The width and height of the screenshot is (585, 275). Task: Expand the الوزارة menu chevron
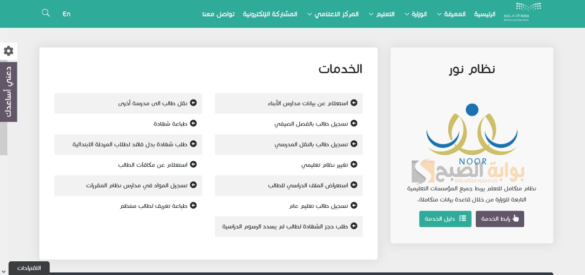(x=407, y=14)
